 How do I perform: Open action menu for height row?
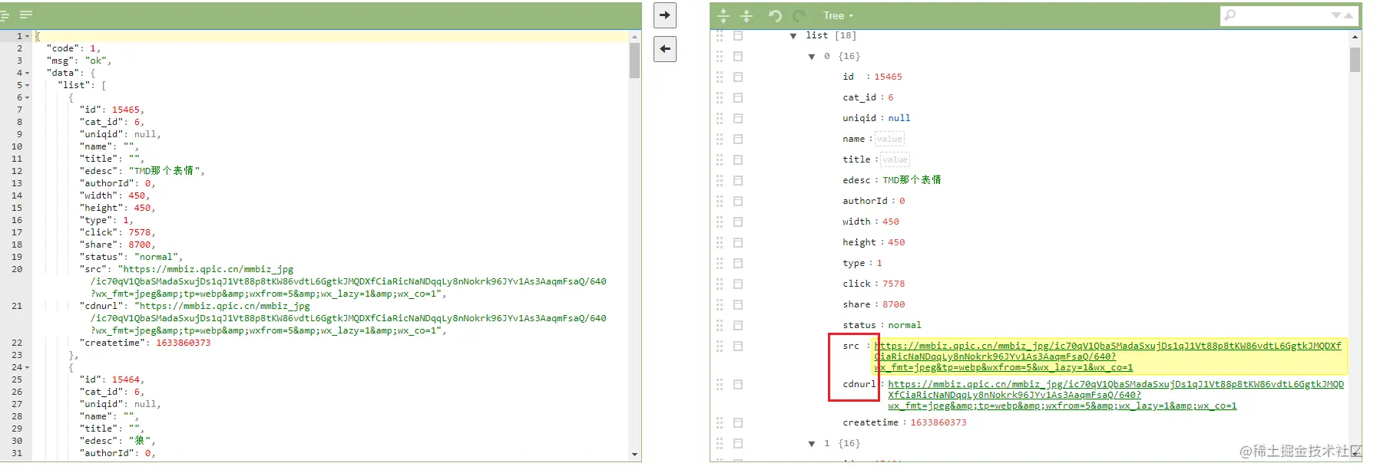point(738,242)
